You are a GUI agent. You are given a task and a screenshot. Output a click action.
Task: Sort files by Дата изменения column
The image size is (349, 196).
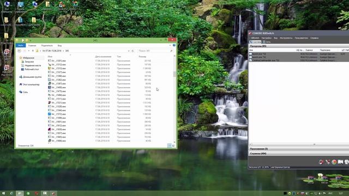(x=103, y=57)
